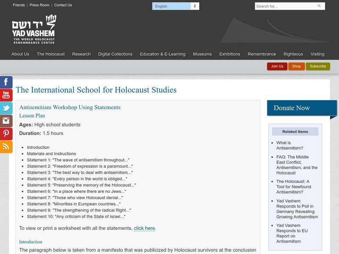
Task: Open the Digital Collections menu
Action: pyautogui.click(x=115, y=54)
